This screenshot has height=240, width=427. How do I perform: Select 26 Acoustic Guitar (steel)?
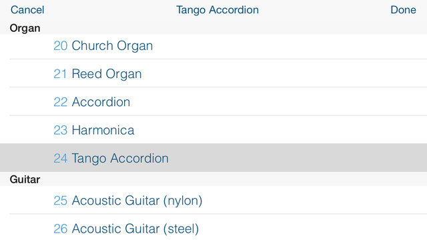pyautogui.click(x=213, y=227)
